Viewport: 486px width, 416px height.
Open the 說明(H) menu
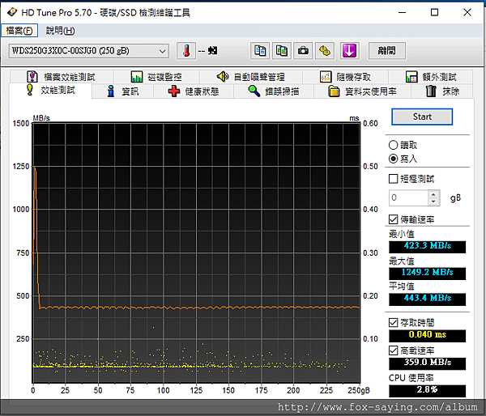(x=60, y=31)
